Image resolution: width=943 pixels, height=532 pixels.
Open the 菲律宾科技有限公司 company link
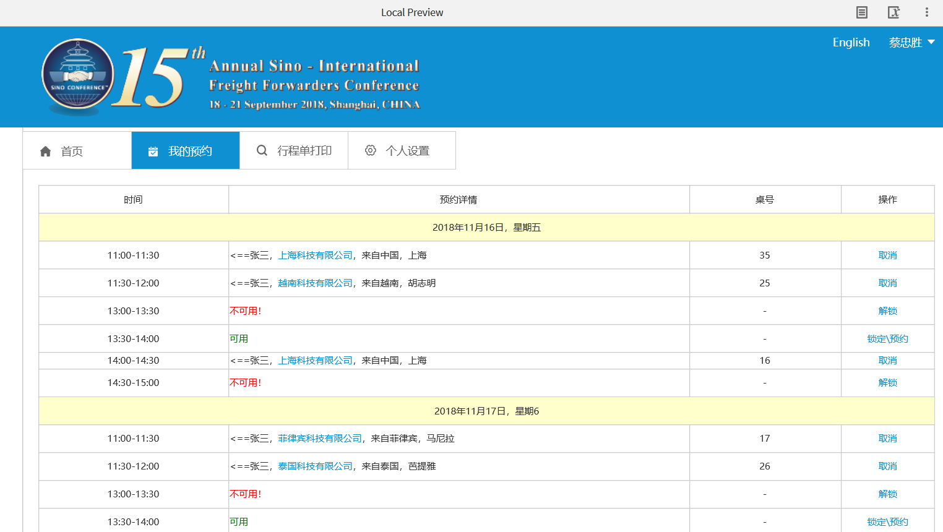click(x=320, y=439)
